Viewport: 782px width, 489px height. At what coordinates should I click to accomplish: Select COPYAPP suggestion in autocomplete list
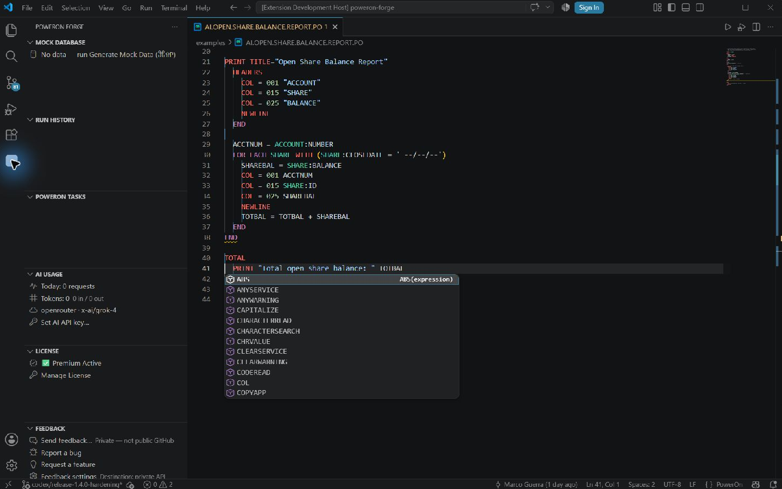point(342,393)
